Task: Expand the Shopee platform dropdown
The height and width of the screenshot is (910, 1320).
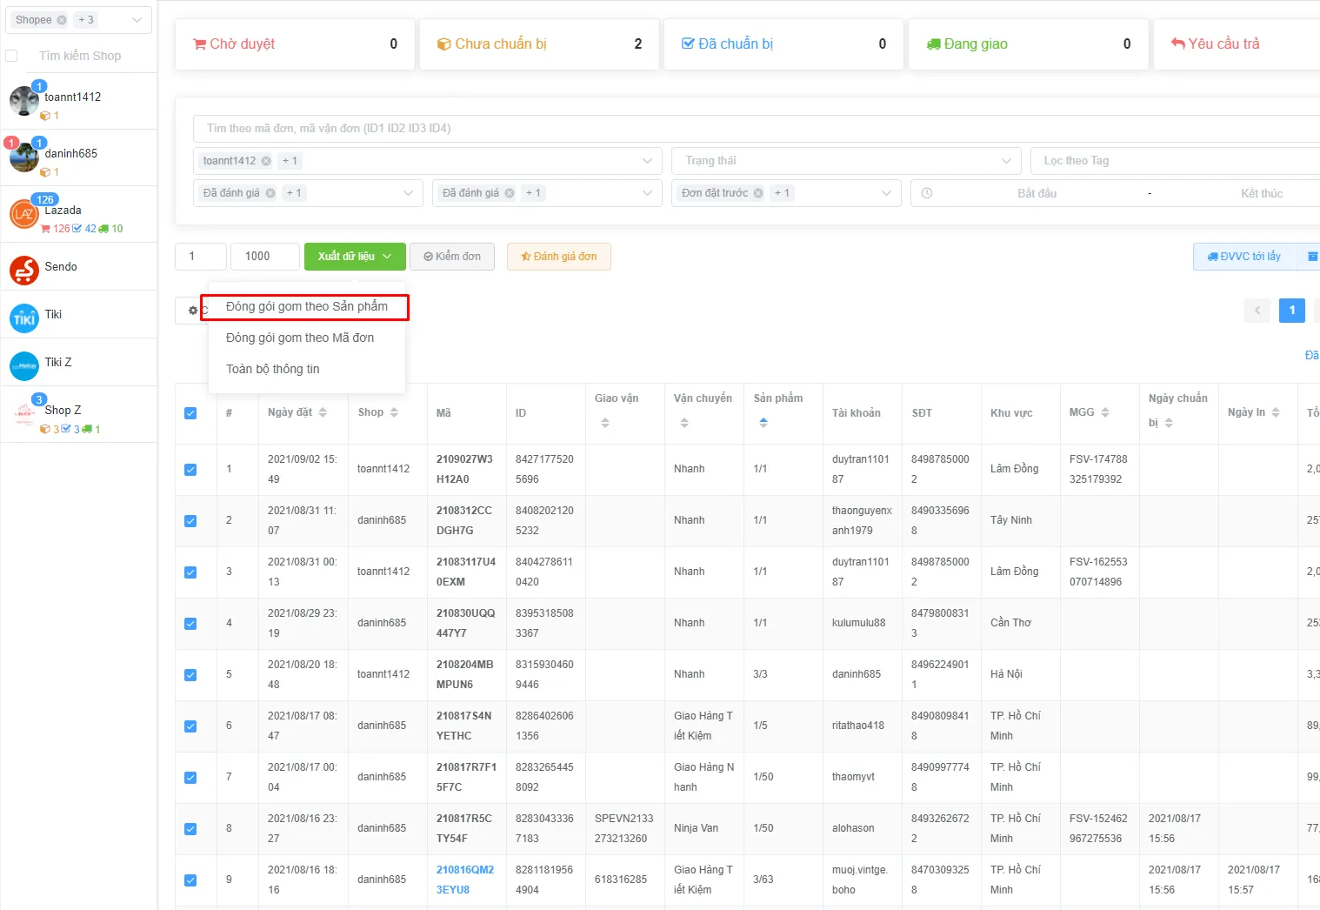Action: click(137, 20)
